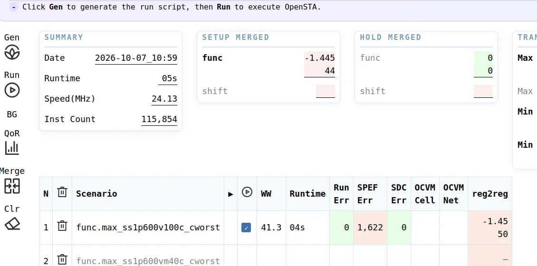The image size is (537, 266).
Task: Select scenario func.max_ss1p600vm40c_cworst
Action: click(x=148, y=261)
